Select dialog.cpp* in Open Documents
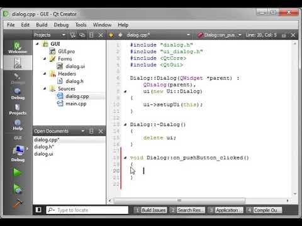Viewport: 302px width, 226px height. 47,139
